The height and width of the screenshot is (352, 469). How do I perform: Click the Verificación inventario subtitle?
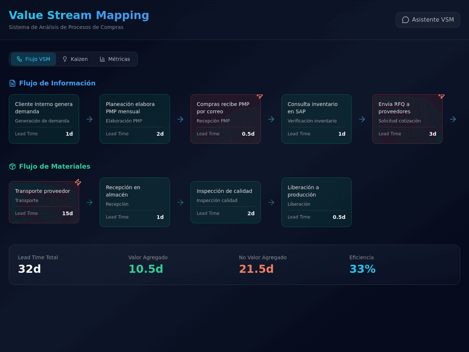pyautogui.click(x=312, y=121)
